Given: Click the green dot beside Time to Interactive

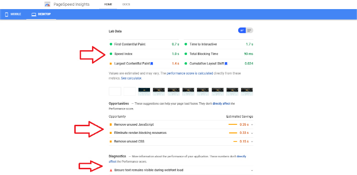Looking at the screenshot, I should pyautogui.click(x=186, y=44).
